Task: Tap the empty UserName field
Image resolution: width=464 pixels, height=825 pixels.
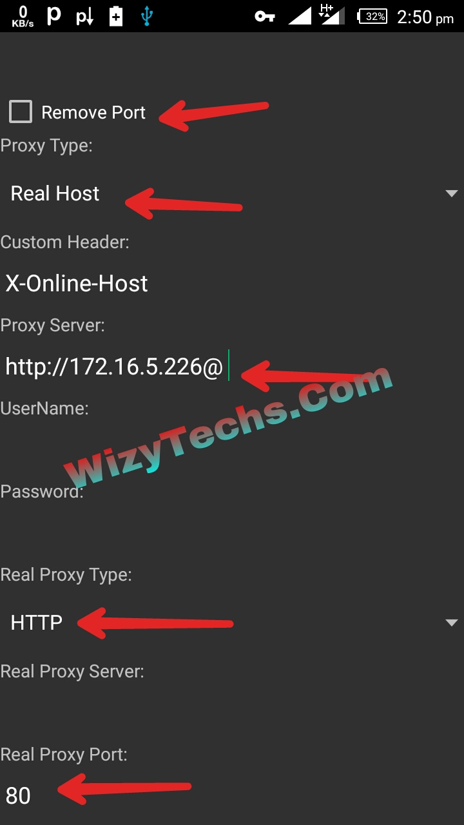Action: point(232,450)
